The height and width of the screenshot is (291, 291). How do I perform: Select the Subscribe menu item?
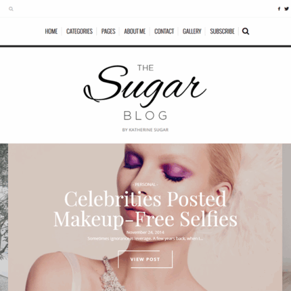tap(222, 31)
